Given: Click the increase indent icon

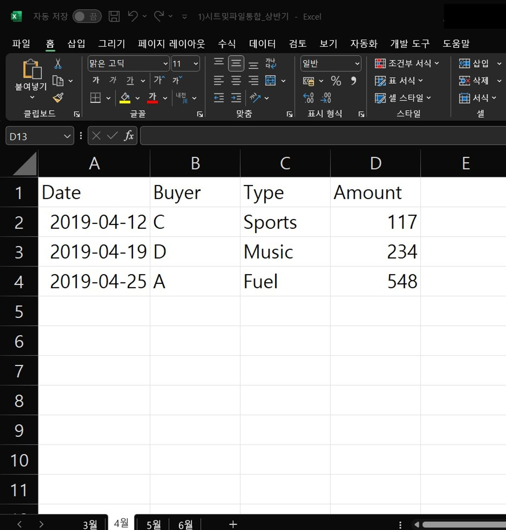Looking at the screenshot, I should point(236,98).
